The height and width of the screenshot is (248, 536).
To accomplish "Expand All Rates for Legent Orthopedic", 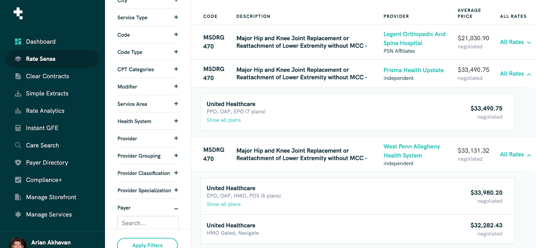I will coord(515,42).
